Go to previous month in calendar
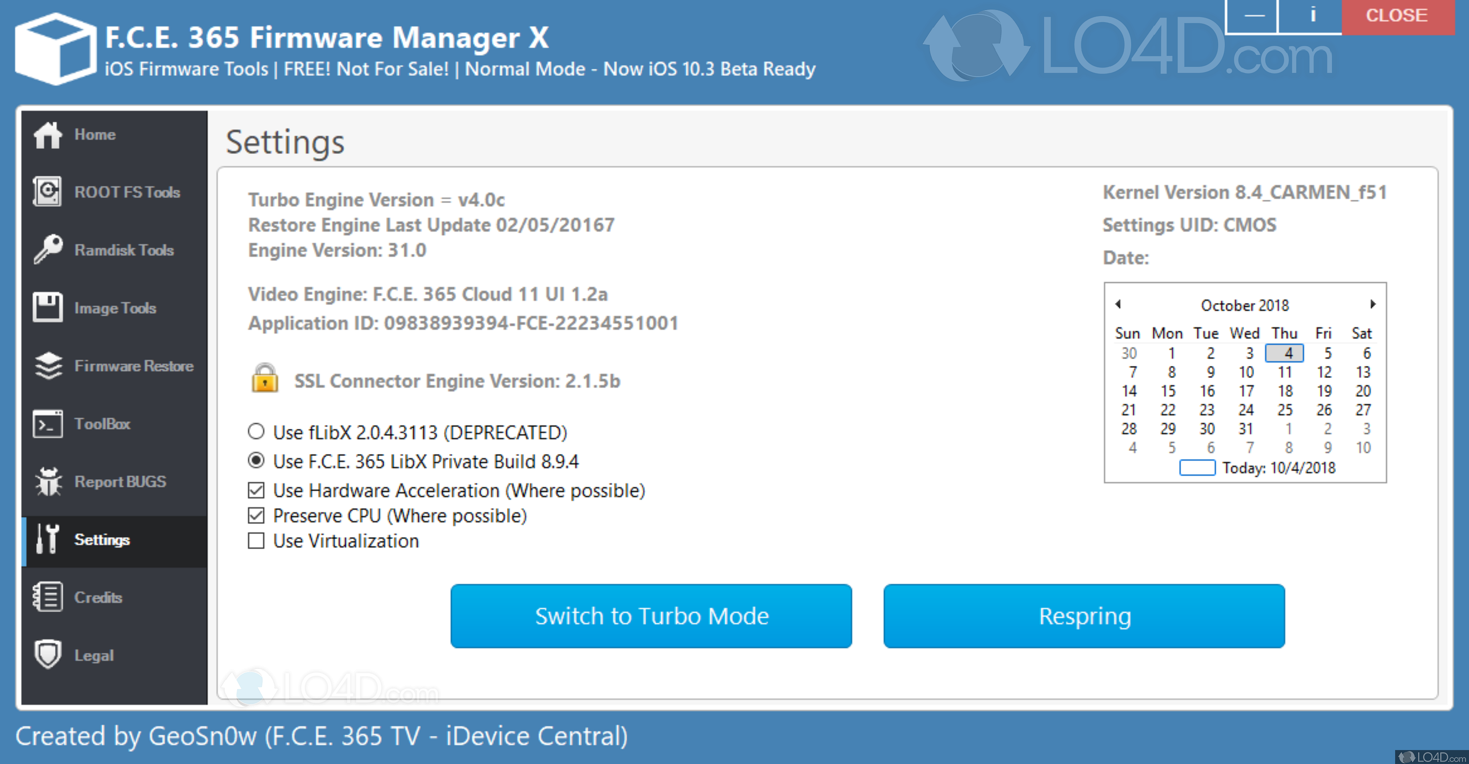The width and height of the screenshot is (1469, 764). (x=1118, y=304)
